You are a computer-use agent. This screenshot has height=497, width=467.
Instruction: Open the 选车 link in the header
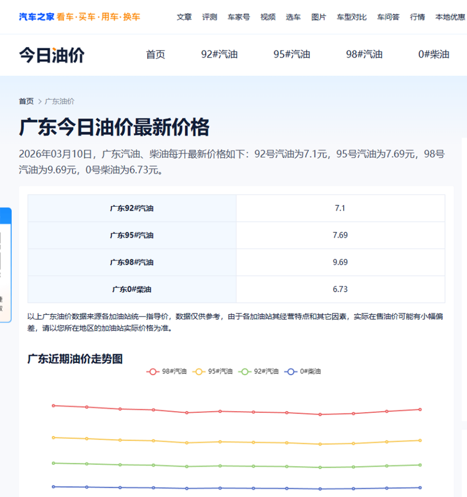pos(293,17)
